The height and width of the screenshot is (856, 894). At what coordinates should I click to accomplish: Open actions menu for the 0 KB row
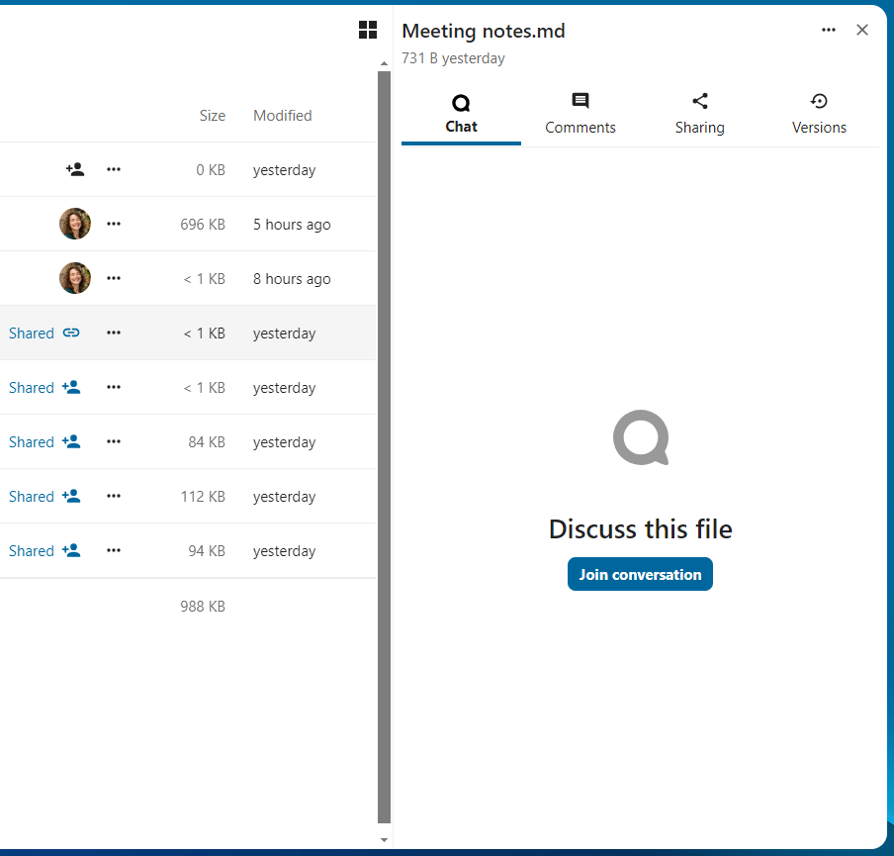point(114,169)
